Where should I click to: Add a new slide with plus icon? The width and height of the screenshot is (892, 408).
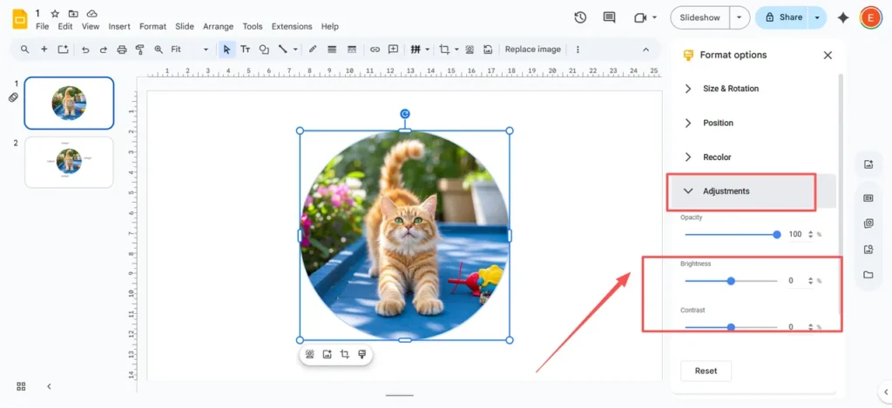click(44, 50)
